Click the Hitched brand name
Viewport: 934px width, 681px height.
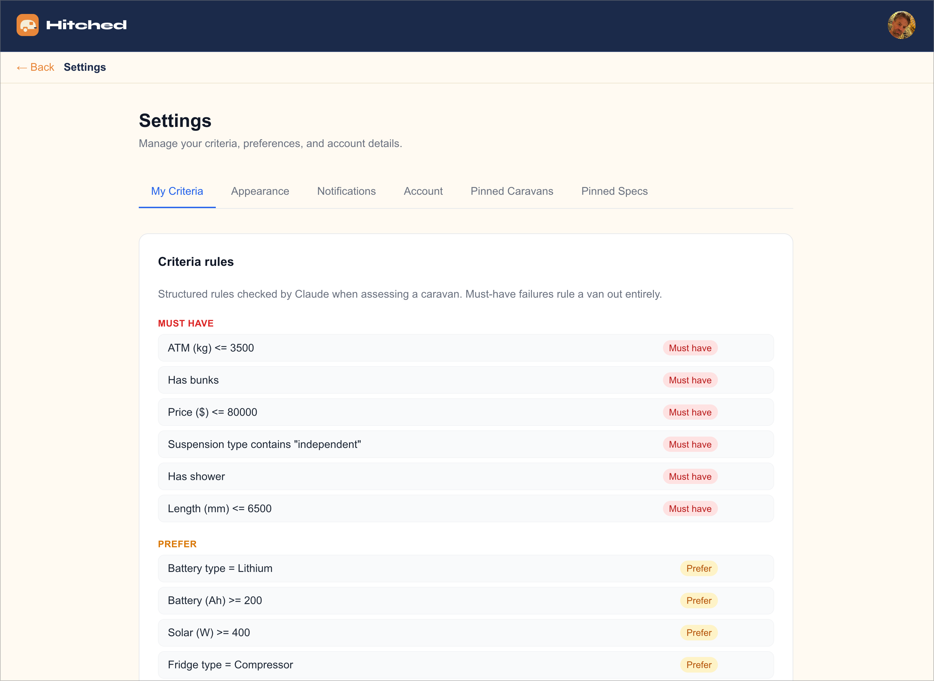86,25
